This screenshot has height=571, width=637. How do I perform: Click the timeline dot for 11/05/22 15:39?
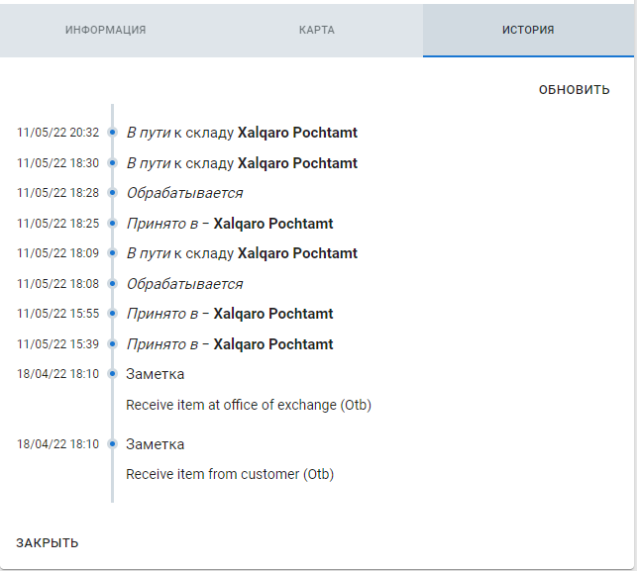pos(113,344)
